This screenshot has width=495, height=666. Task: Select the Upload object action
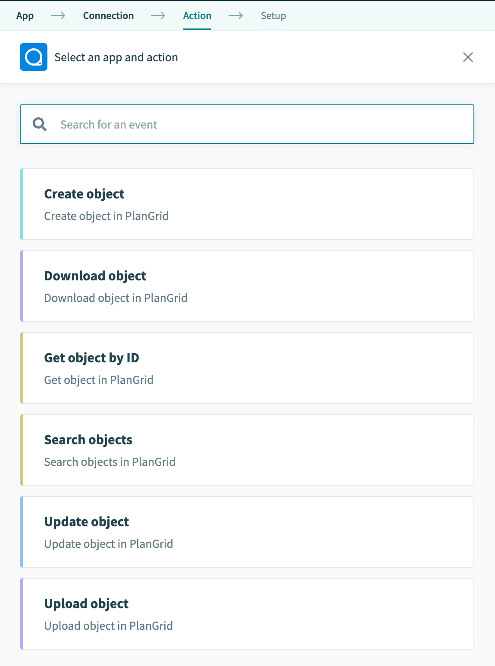click(247, 613)
